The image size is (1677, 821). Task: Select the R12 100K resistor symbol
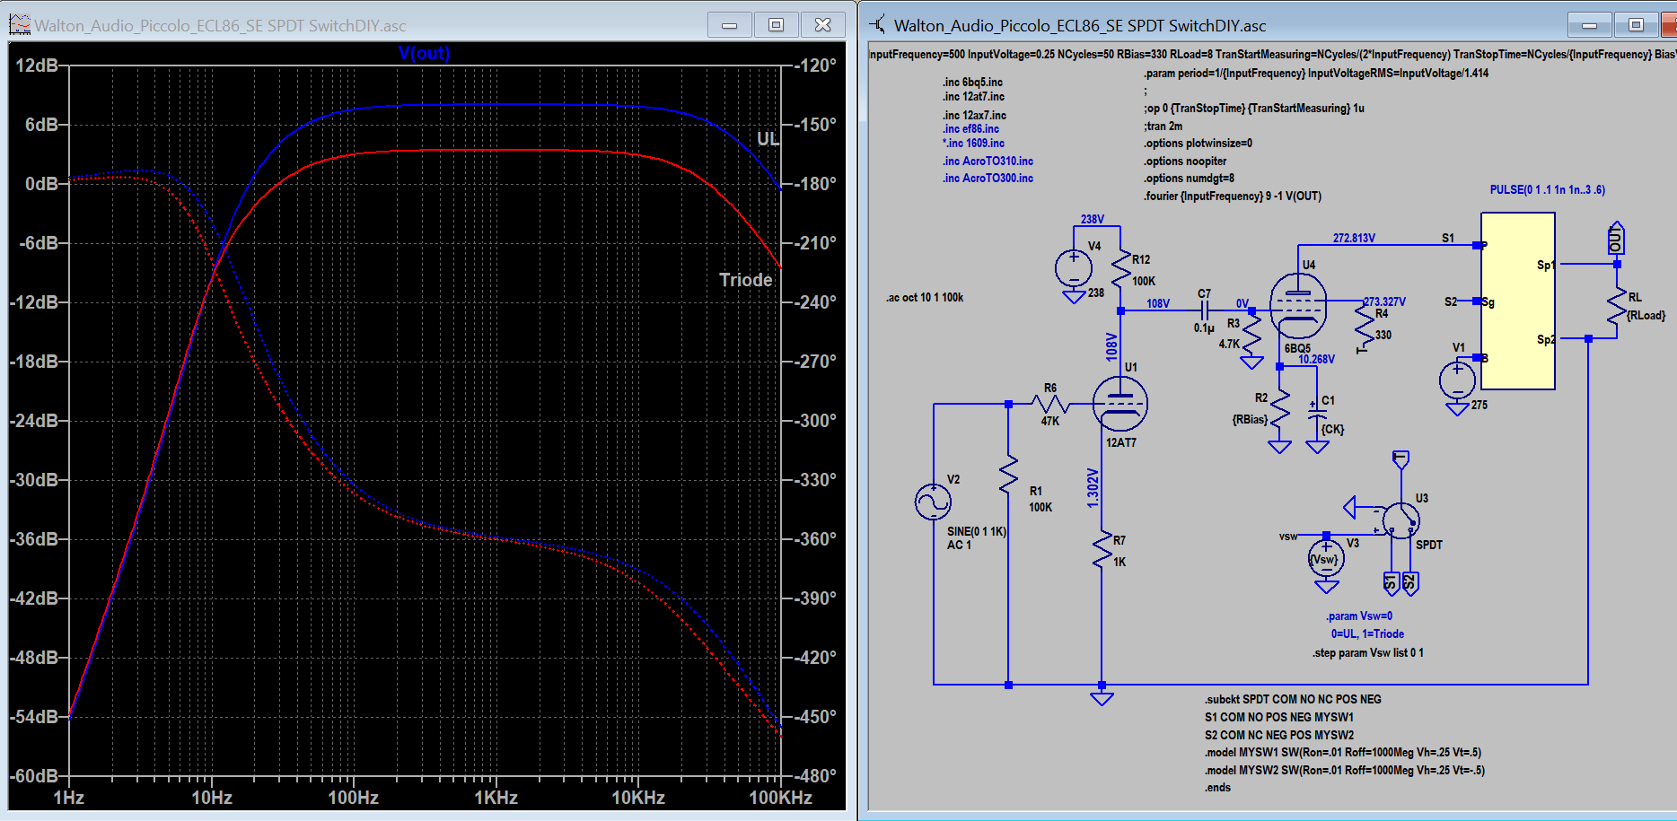click(x=1120, y=269)
